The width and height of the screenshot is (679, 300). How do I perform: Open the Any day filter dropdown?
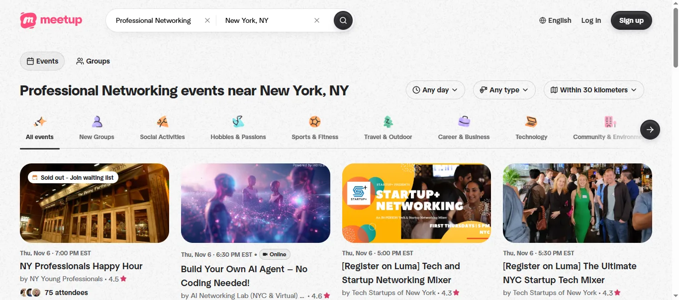coord(436,90)
